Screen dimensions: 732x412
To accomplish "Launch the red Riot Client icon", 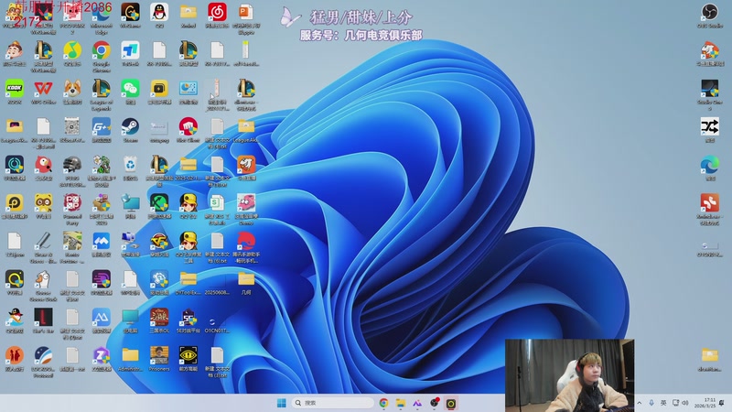I will (188, 126).
